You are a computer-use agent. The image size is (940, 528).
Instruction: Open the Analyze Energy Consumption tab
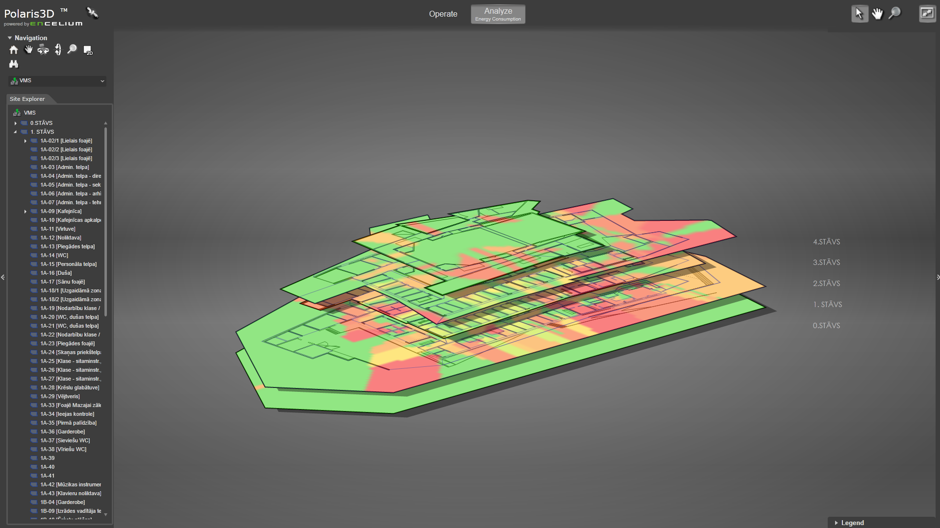click(498, 14)
